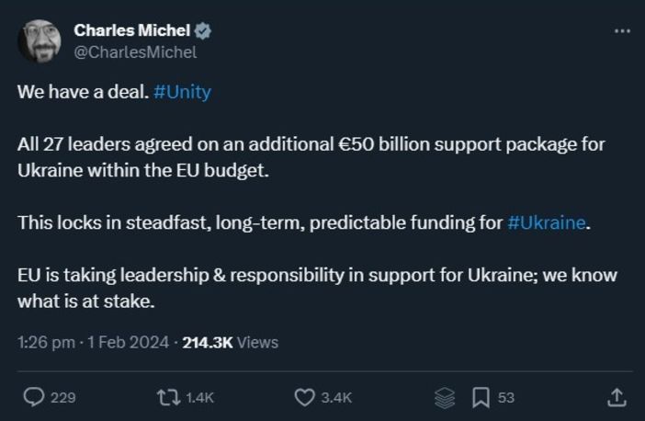Open the @CharlesMichel handle link

point(135,51)
